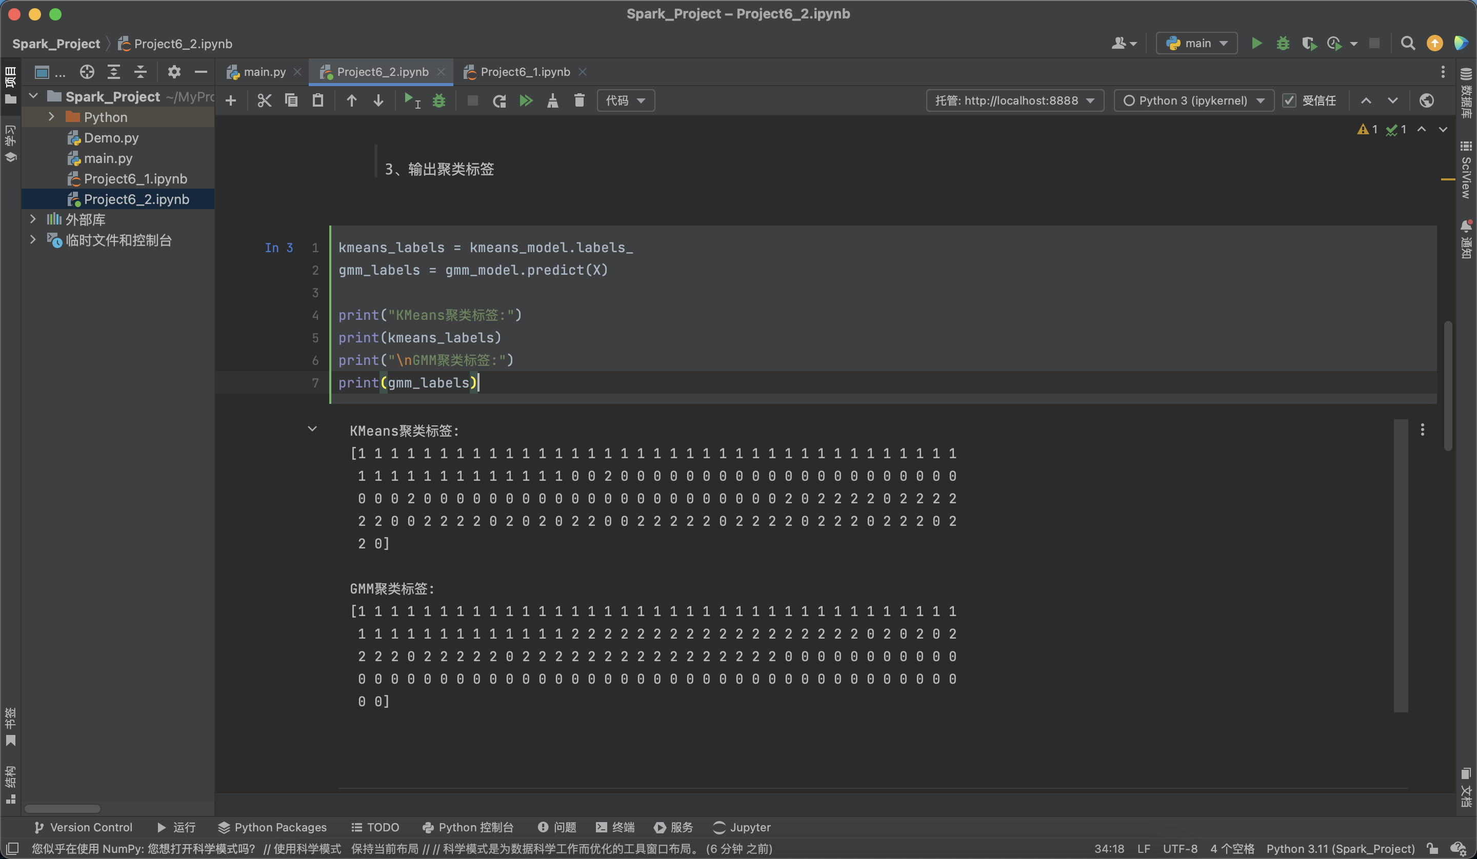Open Python 控制台 console
Image resolution: width=1477 pixels, height=859 pixels.
coord(468,827)
